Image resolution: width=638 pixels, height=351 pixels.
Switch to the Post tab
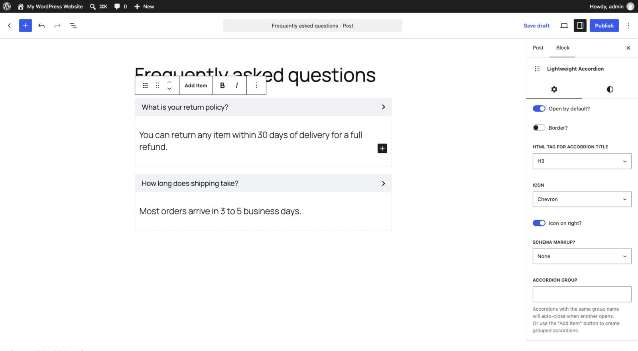(x=538, y=47)
